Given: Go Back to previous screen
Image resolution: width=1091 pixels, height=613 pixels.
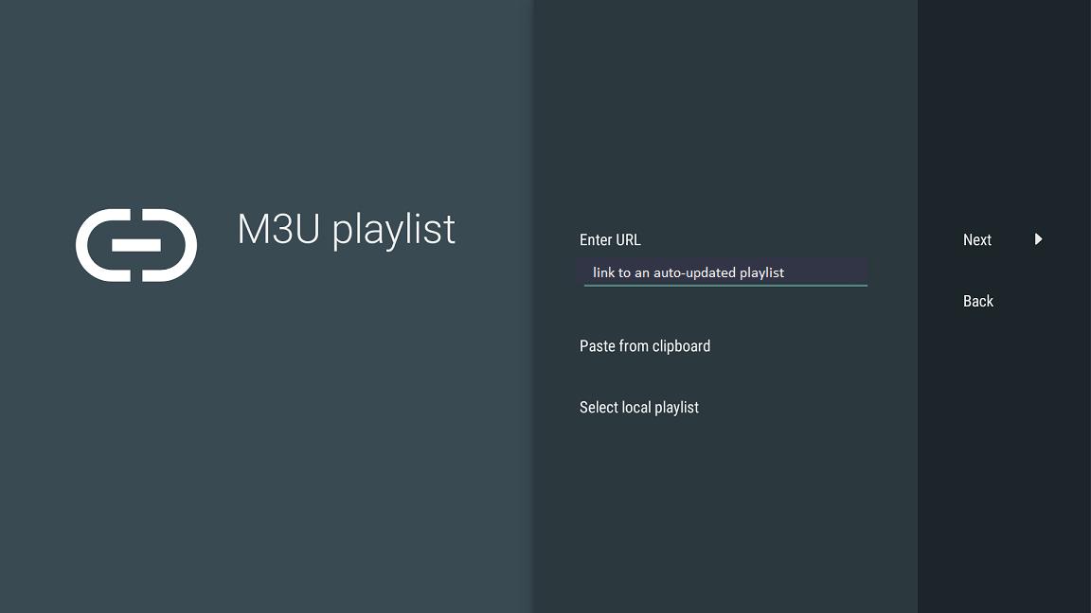Looking at the screenshot, I should point(977,301).
